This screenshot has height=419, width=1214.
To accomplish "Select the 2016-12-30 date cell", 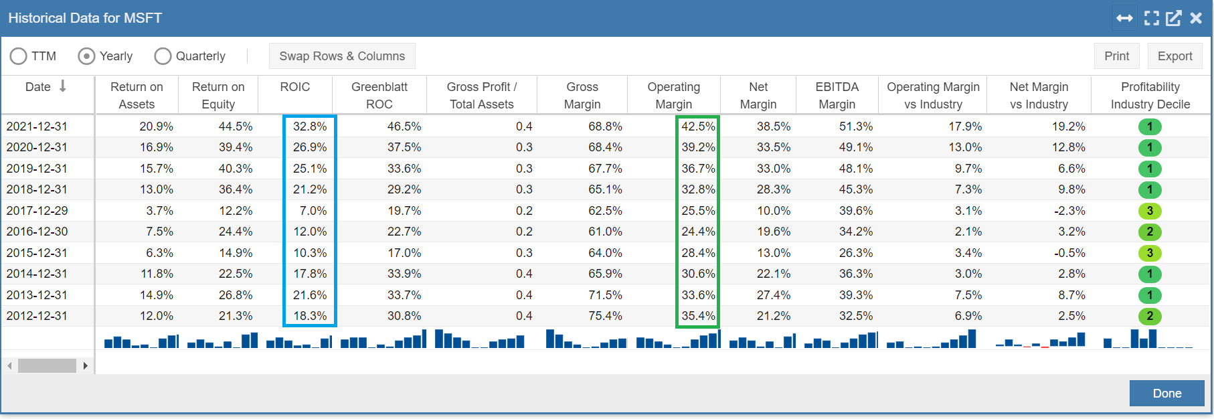I will coord(37,232).
